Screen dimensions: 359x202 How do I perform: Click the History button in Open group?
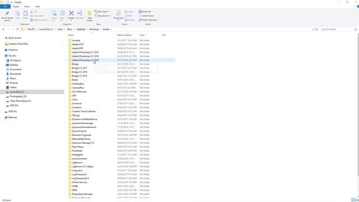(130, 20)
